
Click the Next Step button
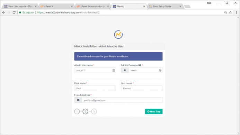[x=154, y=111]
